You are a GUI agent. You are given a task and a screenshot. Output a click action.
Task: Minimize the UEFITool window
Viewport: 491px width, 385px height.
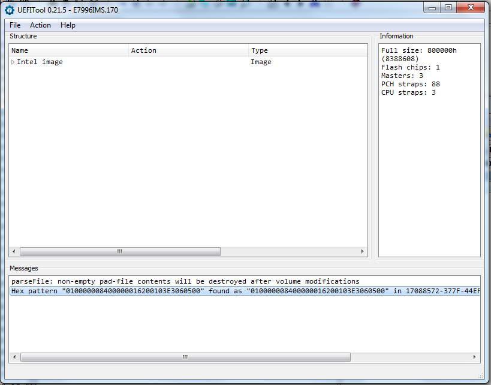[432, 8]
